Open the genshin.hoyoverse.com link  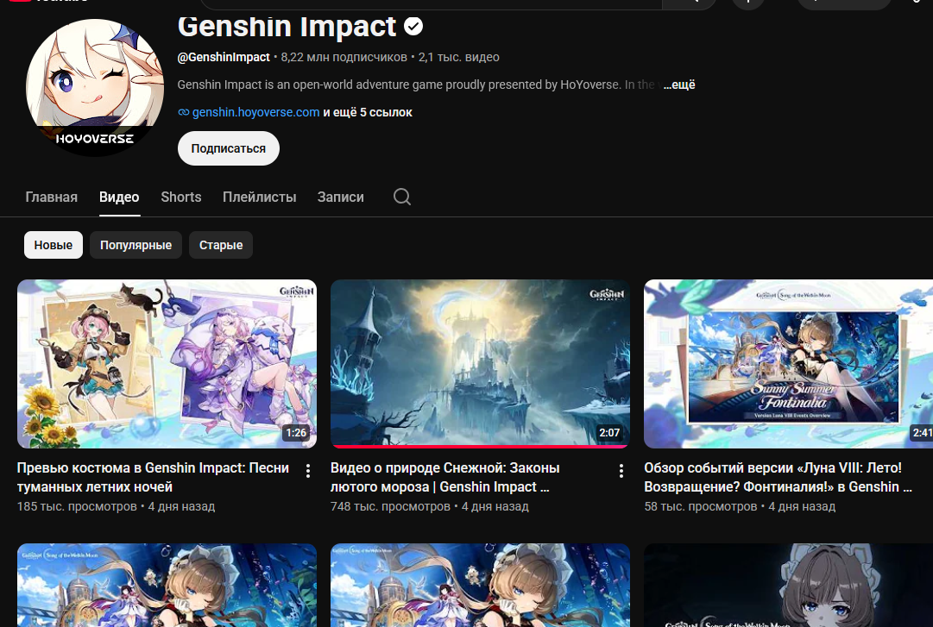pyautogui.click(x=255, y=112)
